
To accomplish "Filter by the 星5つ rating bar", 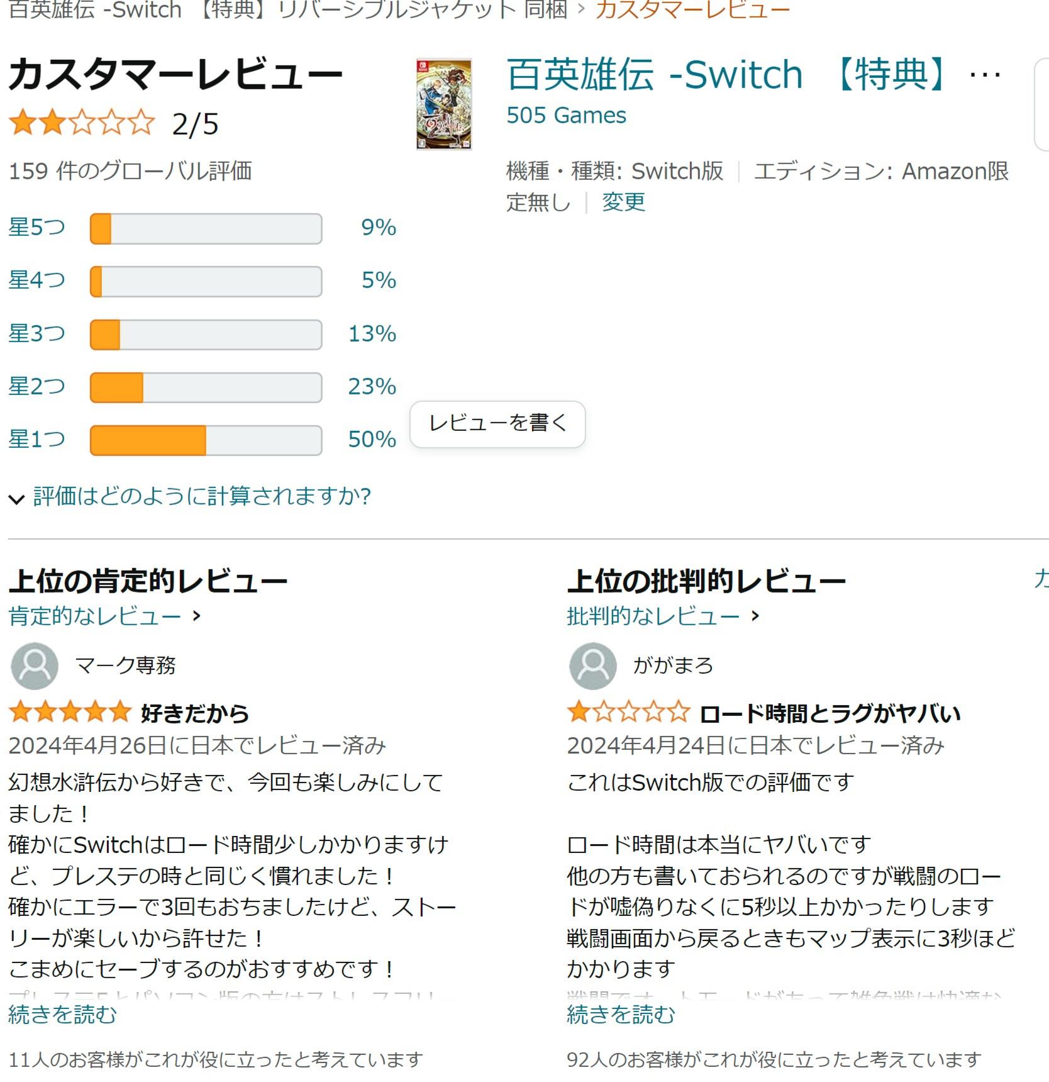I will coord(206,228).
